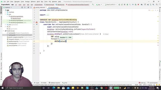Expand the import statement fold on line 3
Image resolution: width=161 pixels, height=90 pixels.
[48, 15]
